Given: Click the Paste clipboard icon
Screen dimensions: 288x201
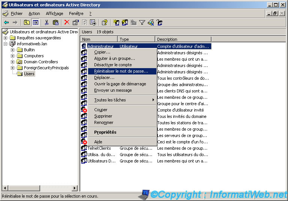Looking at the screenshot, I should tap(55, 22).
